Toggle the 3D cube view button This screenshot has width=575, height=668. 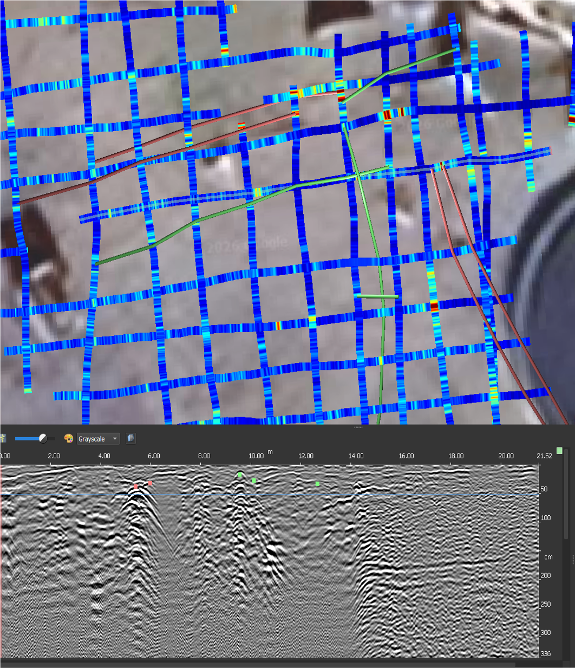(x=130, y=438)
